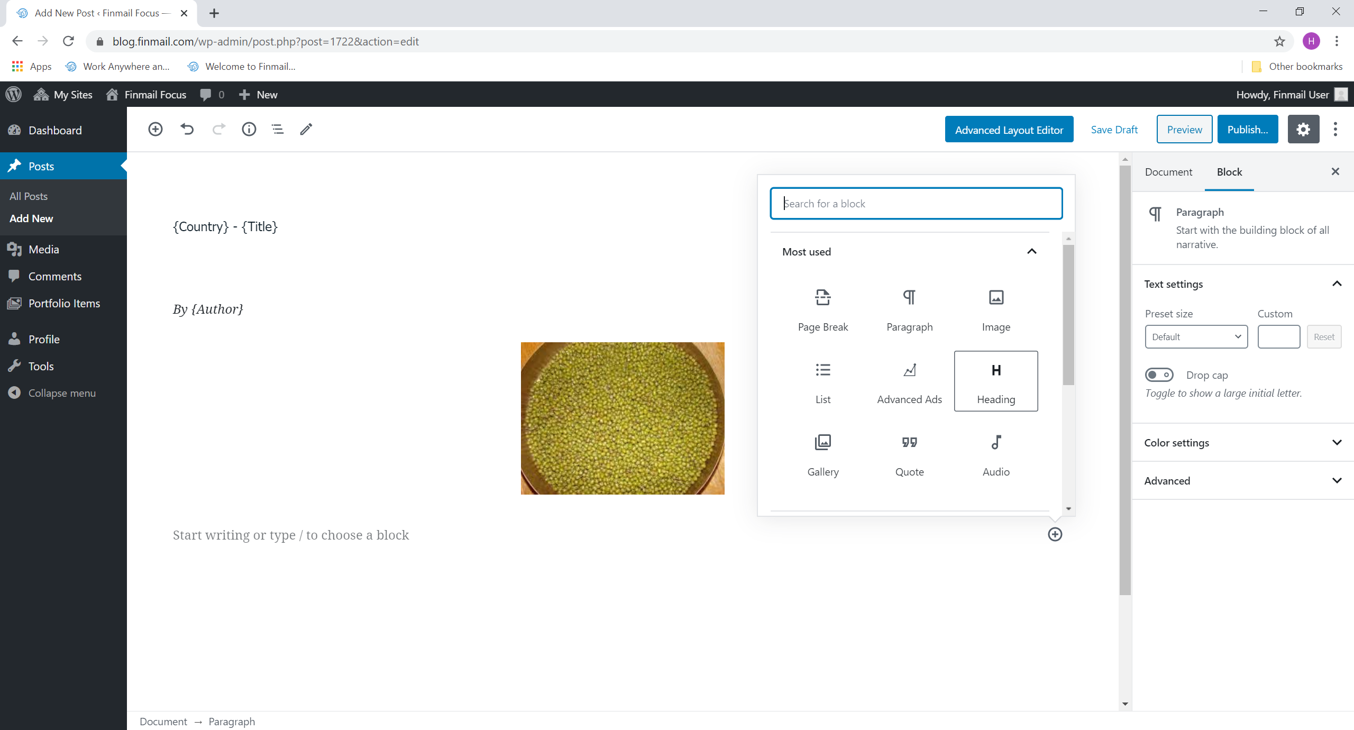Open the Tools menu
This screenshot has height=730, width=1354.
[x=63, y=366]
